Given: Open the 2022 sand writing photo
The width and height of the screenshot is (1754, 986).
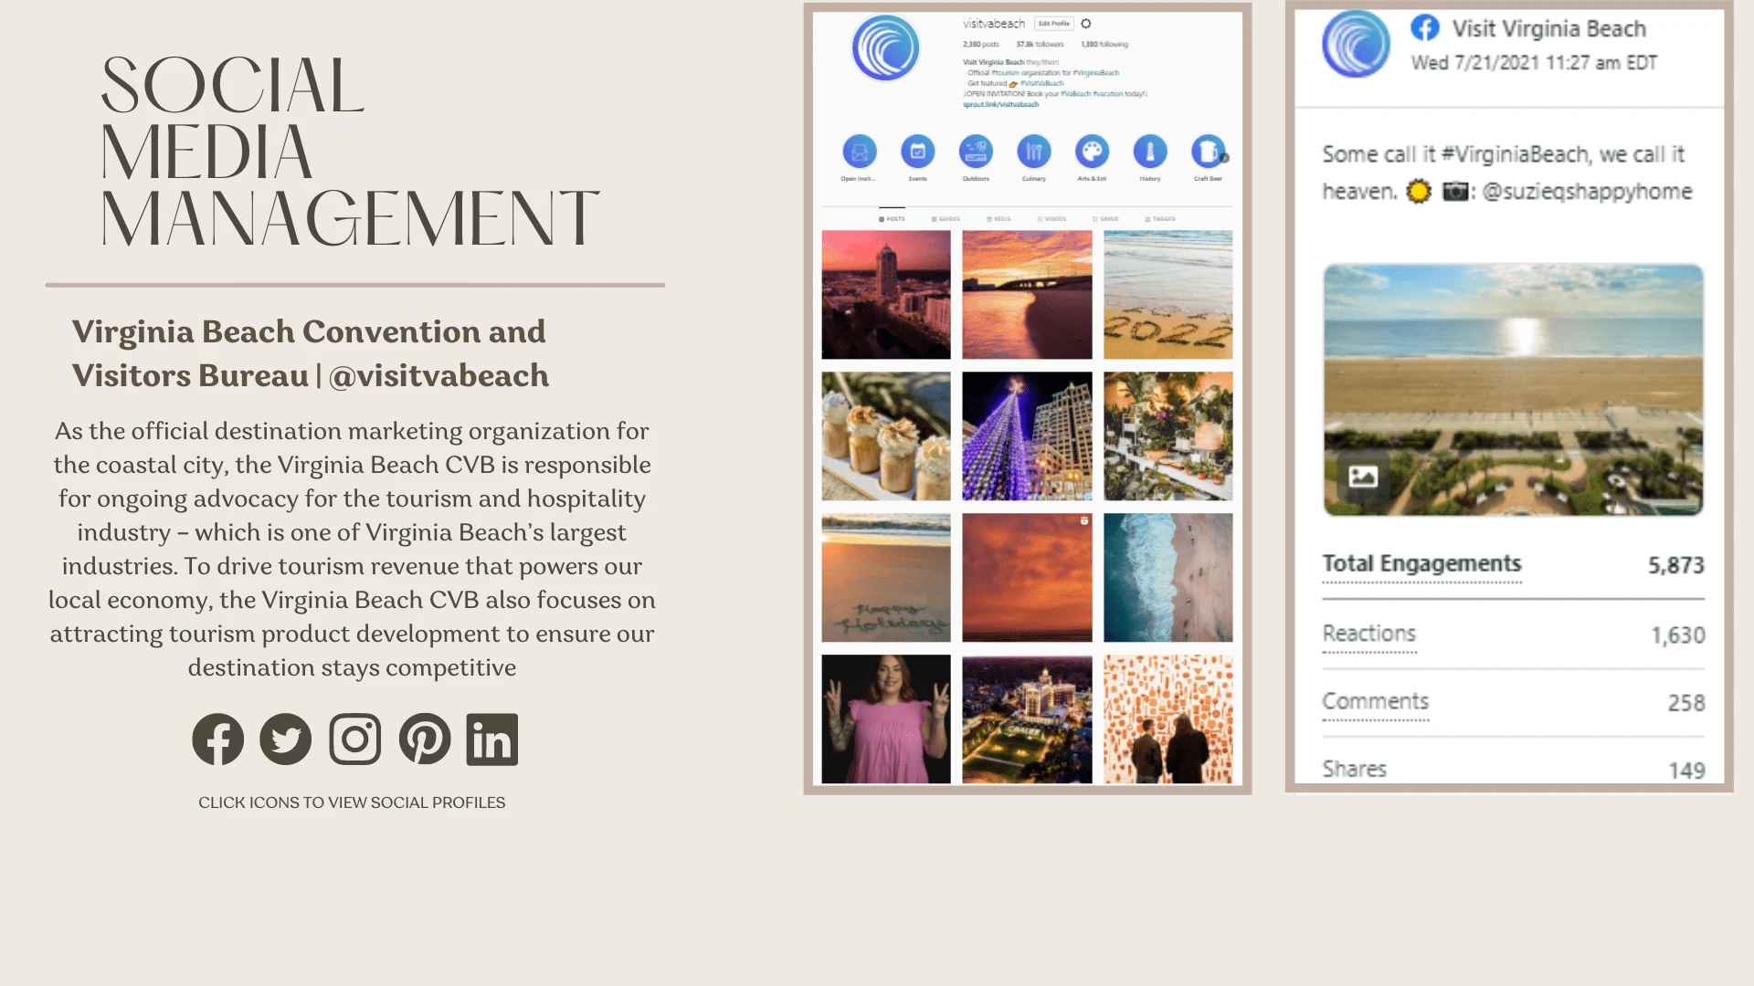Looking at the screenshot, I should (x=1168, y=294).
